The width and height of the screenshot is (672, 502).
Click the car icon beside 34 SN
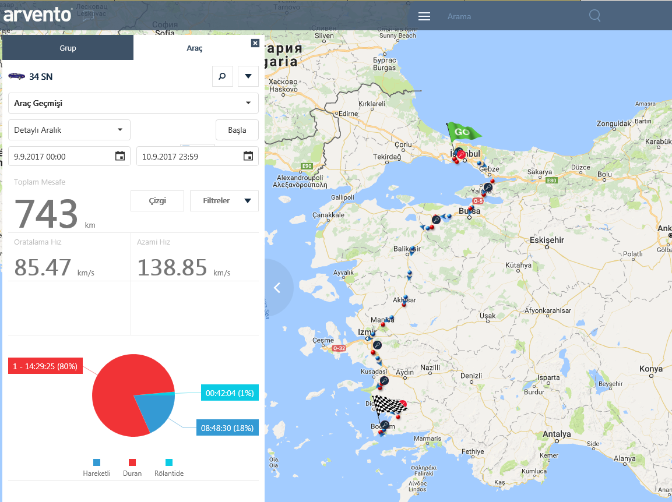click(x=17, y=76)
